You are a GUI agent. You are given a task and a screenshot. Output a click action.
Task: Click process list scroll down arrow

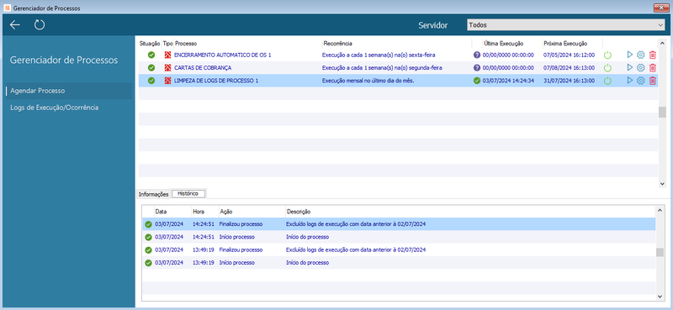coord(662,183)
